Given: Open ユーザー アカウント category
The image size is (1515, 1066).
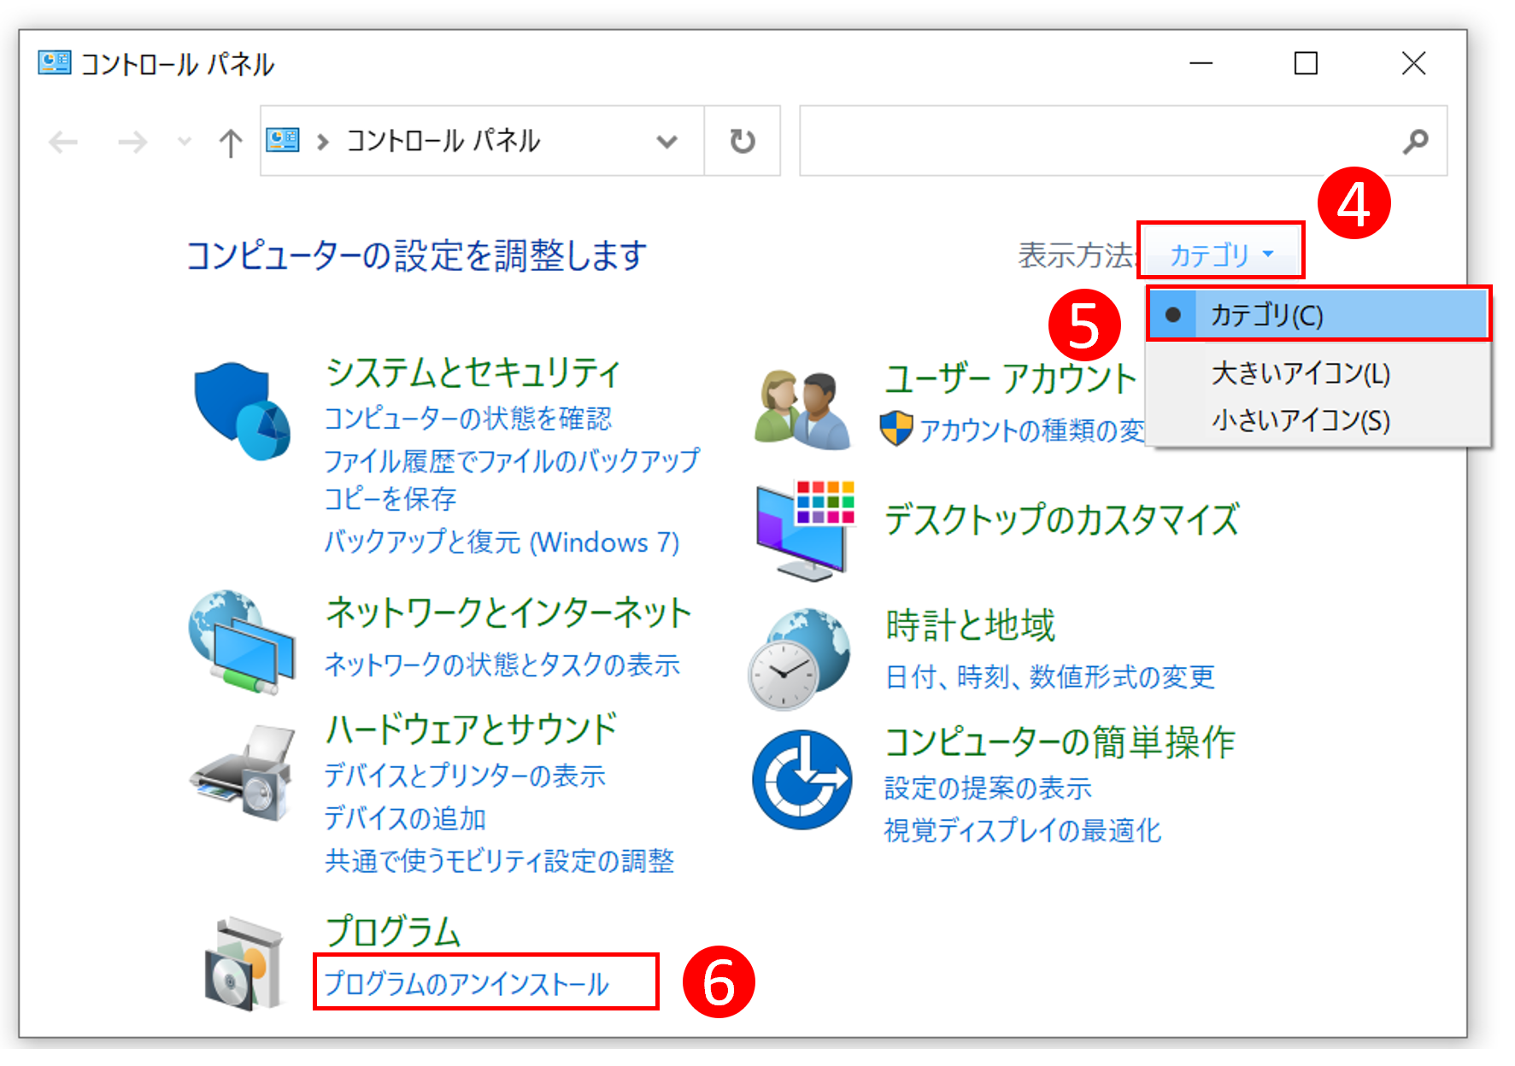Looking at the screenshot, I should pyautogui.click(x=1011, y=378).
